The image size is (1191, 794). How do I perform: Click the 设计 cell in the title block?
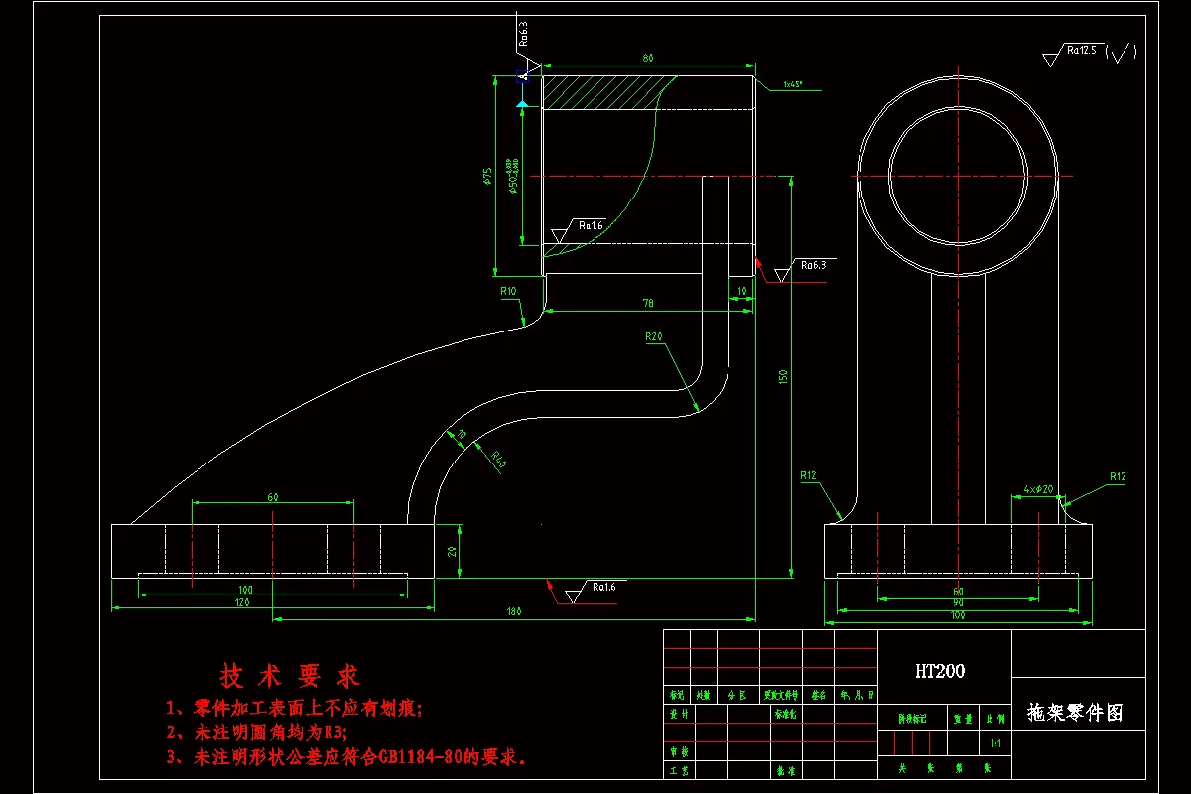pyautogui.click(x=678, y=713)
